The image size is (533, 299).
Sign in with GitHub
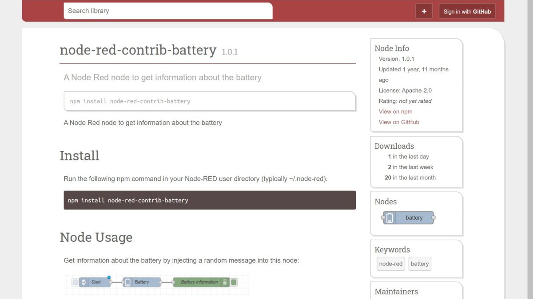click(467, 11)
